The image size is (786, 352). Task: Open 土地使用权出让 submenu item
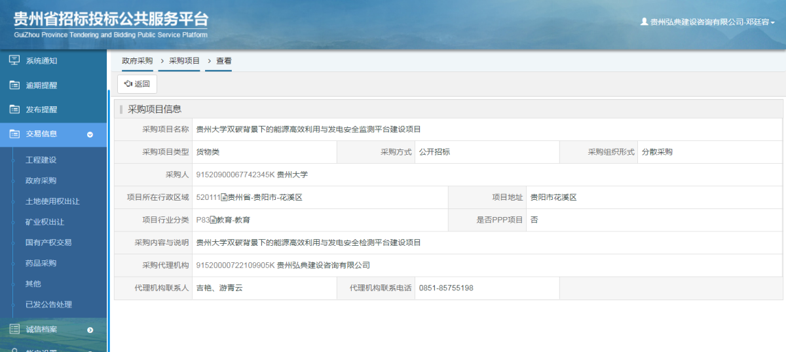point(52,201)
